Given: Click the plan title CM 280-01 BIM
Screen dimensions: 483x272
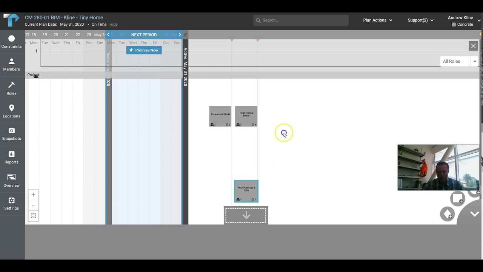Looking at the screenshot, I should point(64,18).
